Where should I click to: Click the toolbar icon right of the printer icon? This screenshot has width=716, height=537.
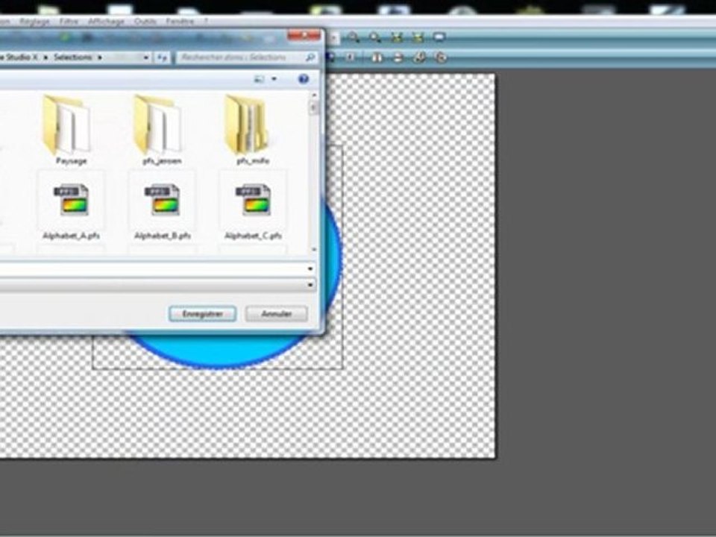click(x=420, y=57)
